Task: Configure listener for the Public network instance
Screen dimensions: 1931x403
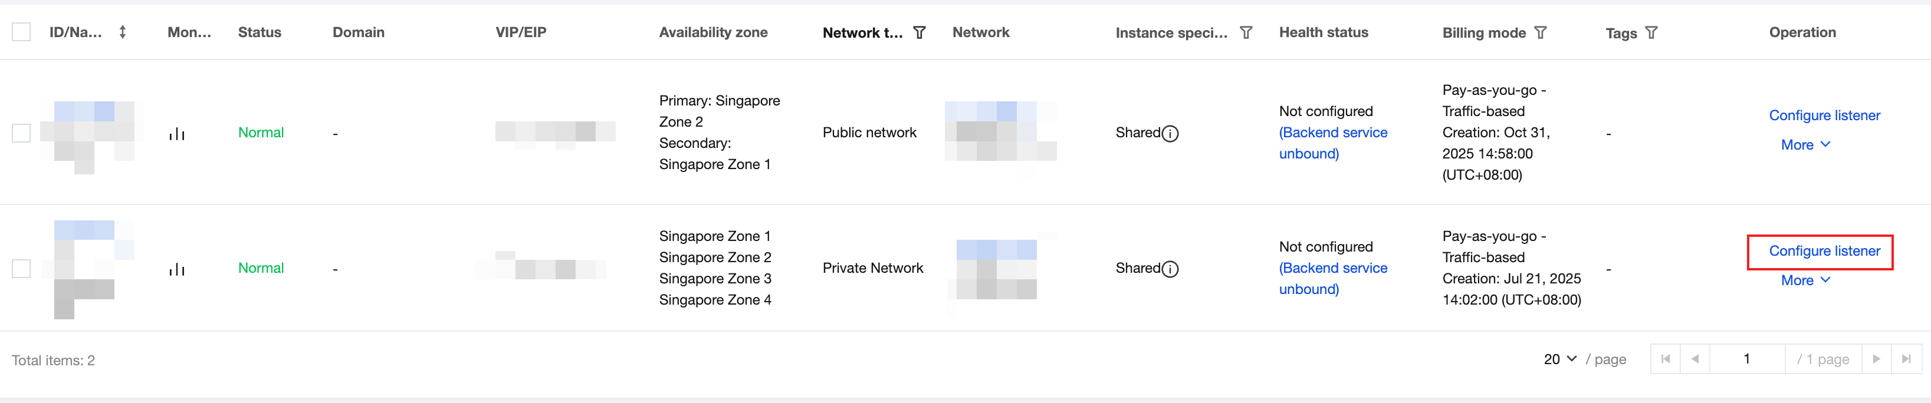Action: pos(1824,115)
